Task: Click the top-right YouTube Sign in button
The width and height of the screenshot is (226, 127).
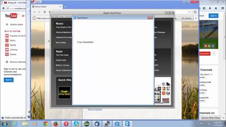Action: point(213,16)
